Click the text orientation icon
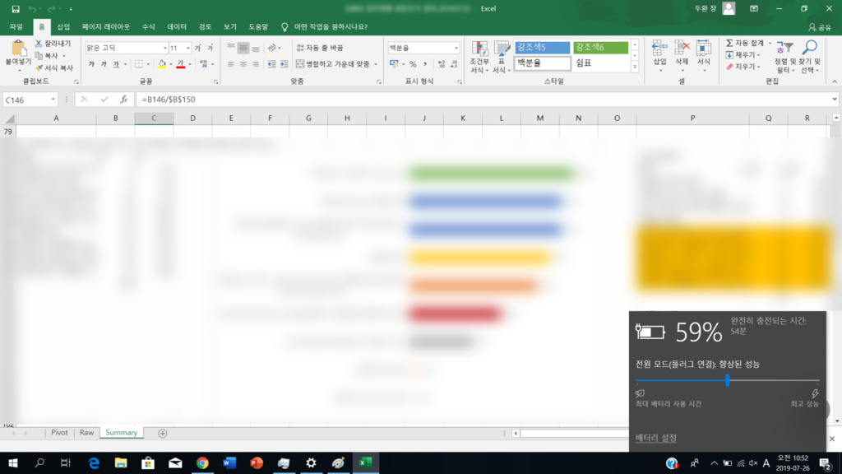Screen dimensions: 842x474 272,48
